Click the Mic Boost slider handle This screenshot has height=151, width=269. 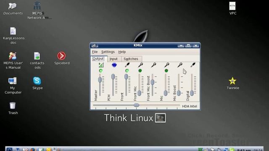click(179, 93)
